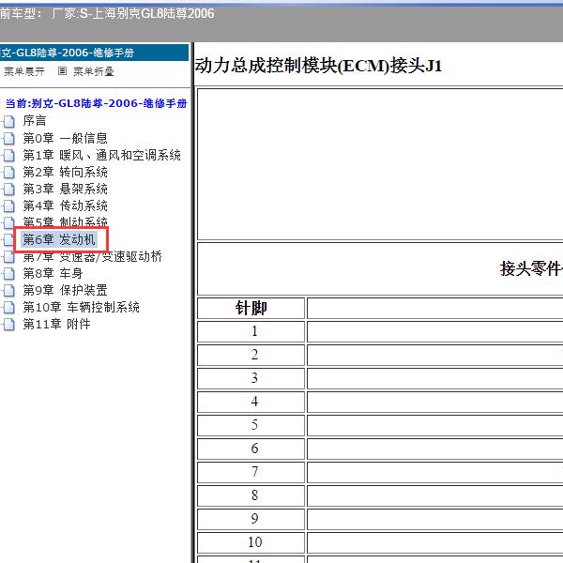The width and height of the screenshot is (563, 563).
Task: Click the page icon beside 第2章 转向系统
Action: click(9, 172)
